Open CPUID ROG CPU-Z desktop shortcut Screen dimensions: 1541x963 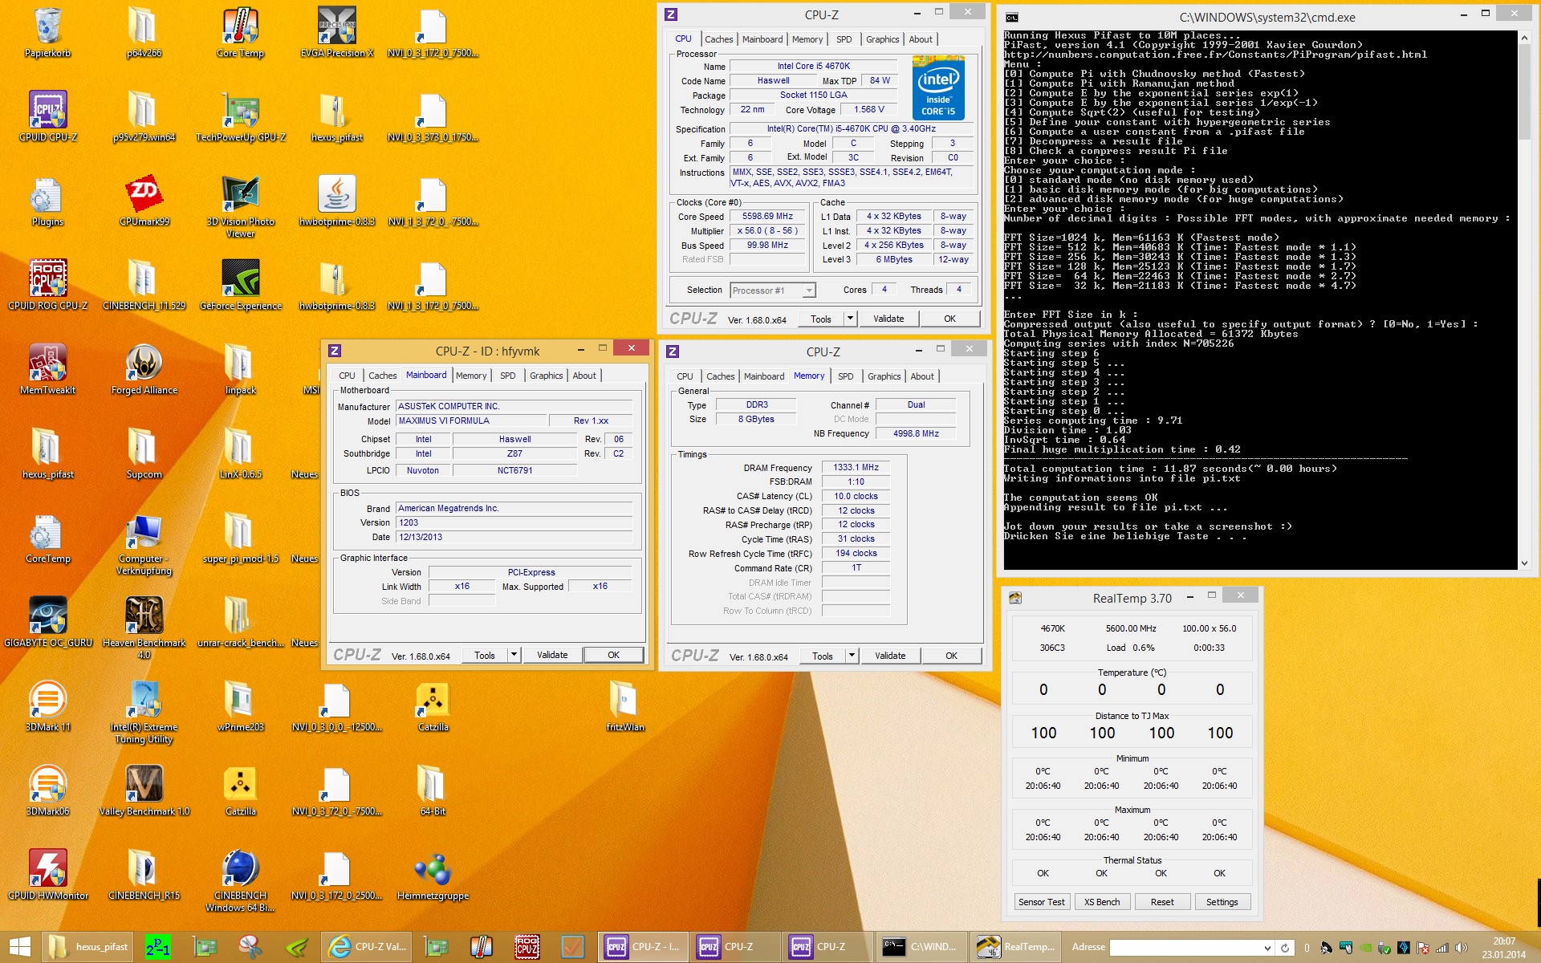(x=47, y=285)
